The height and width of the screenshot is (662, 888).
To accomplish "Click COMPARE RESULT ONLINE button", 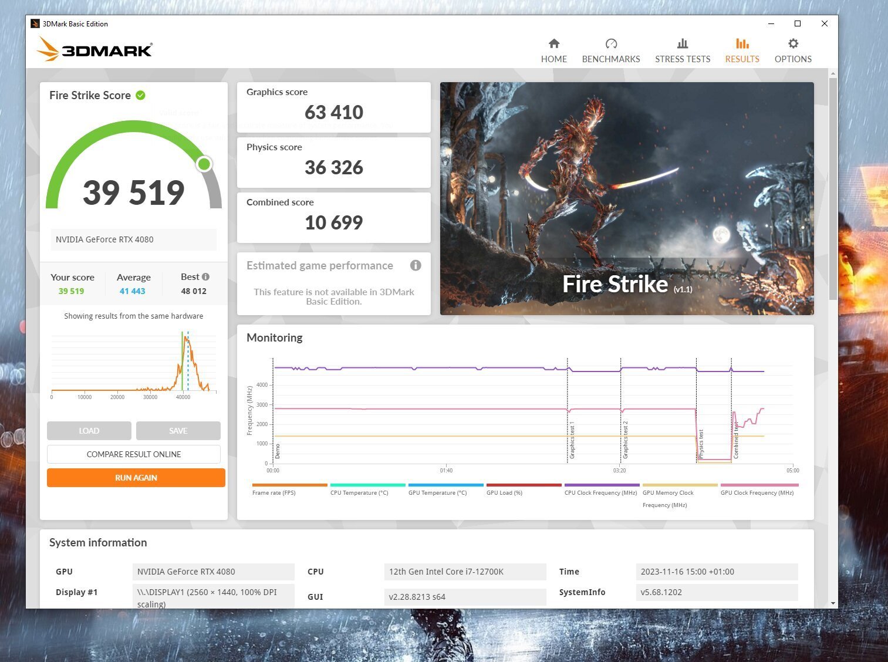I will click(x=134, y=454).
